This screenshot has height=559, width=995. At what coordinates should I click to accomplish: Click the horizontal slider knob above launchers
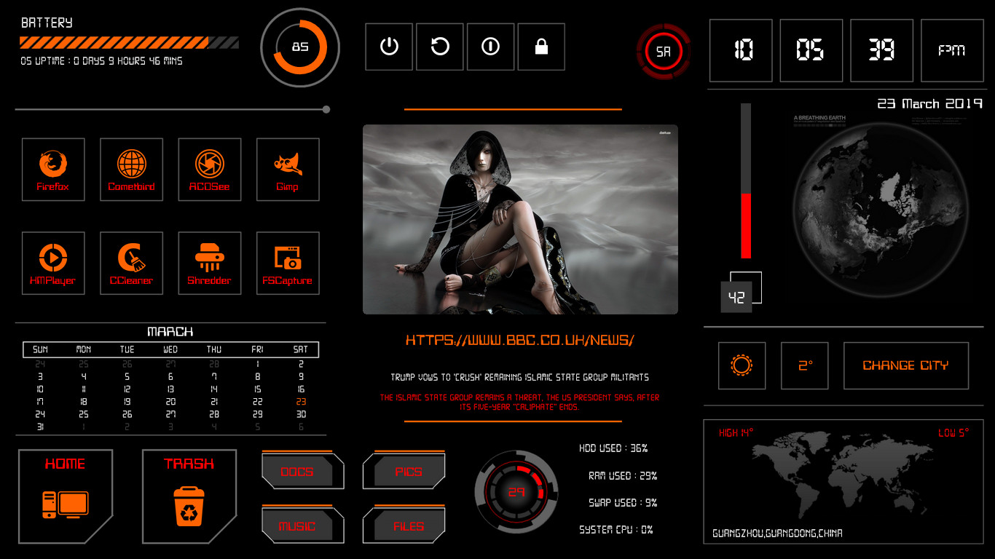point(326,110)
